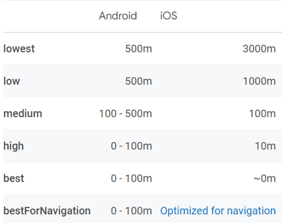The height and width of the screenshot is (223, 282).
Task: Click the ~0m iOS value
Action: [265, 178]
